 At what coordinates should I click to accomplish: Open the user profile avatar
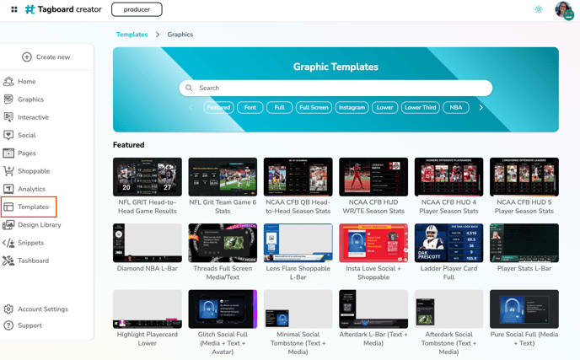tap(564, 9)
